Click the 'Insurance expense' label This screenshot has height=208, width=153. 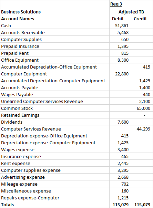(21, 157)
